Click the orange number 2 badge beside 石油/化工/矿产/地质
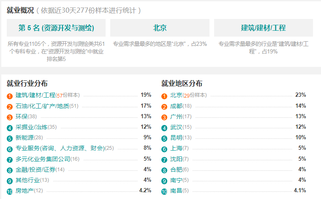 click(x=10, y=106)
